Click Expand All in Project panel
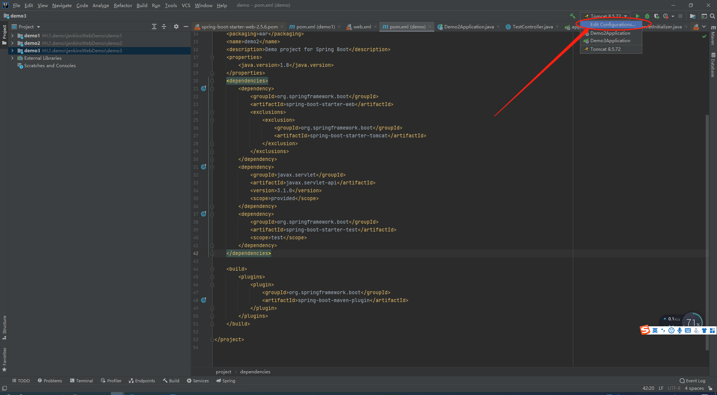Screen dimensions: 717x395 point(154,27)
